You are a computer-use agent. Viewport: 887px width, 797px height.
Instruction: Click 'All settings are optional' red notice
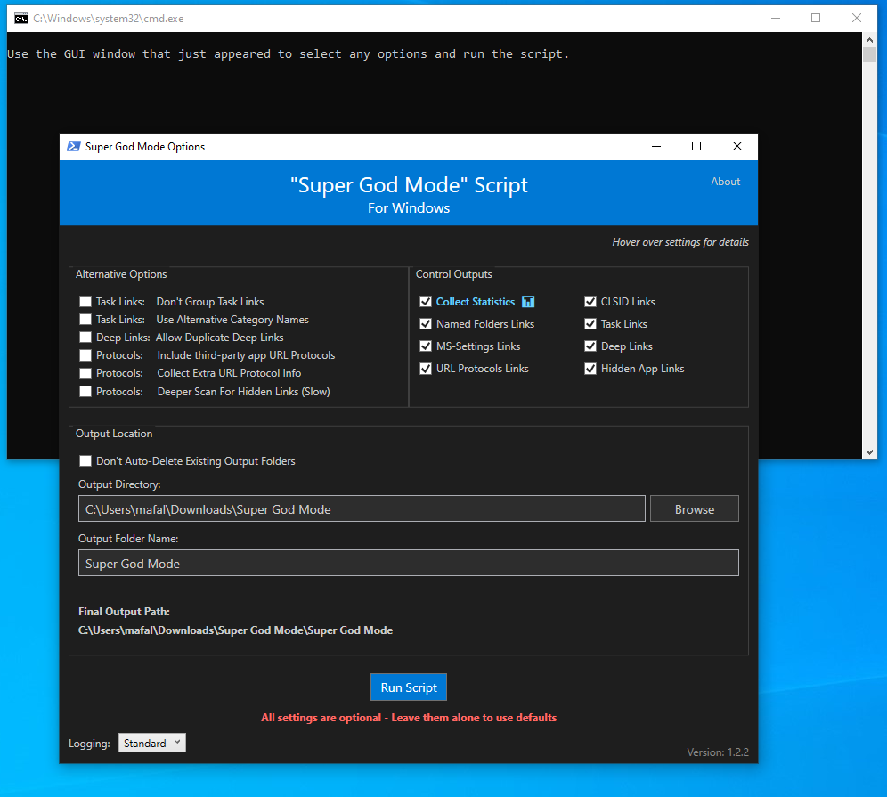point(409,717)
